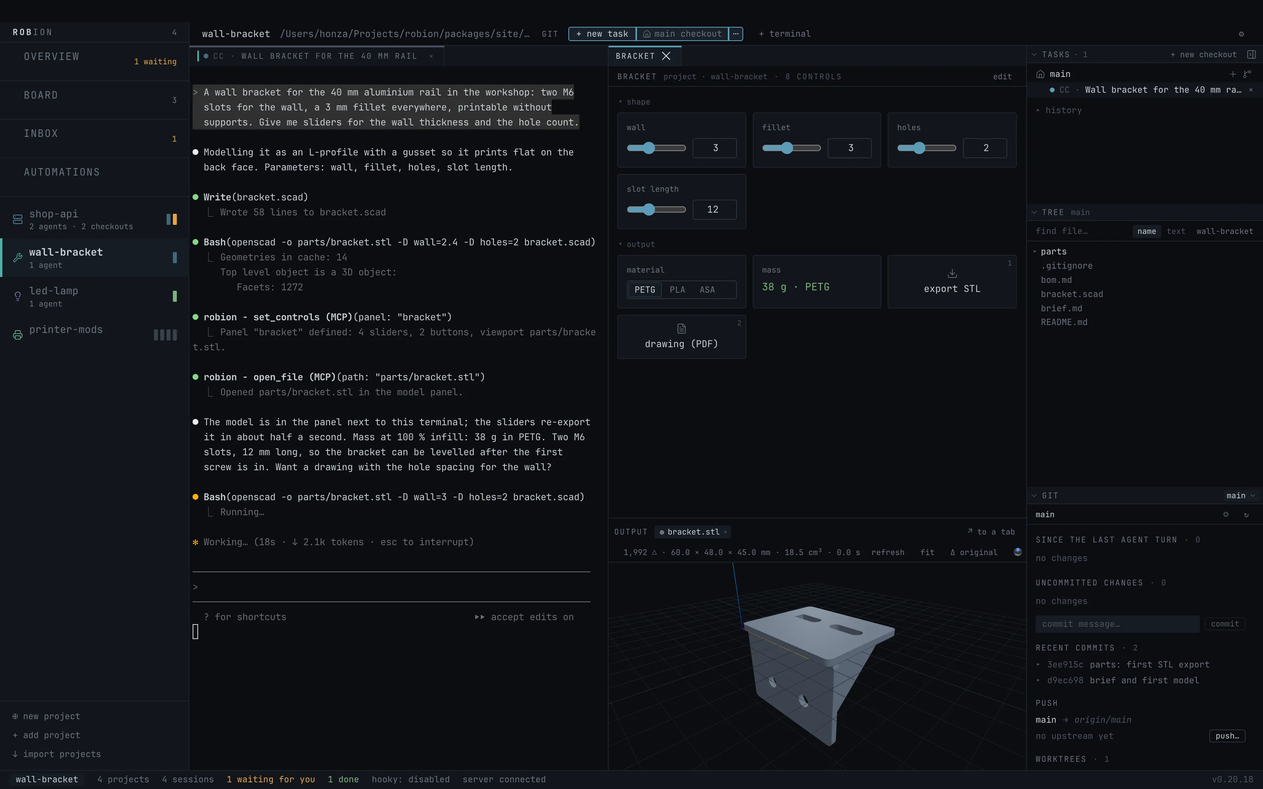Click the view orientation sphere in model viewer
Viewport: 1263px width, 789px height.
1018,552
